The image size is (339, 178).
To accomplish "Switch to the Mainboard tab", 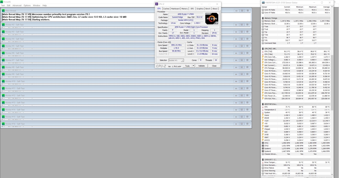I will 175,9.
